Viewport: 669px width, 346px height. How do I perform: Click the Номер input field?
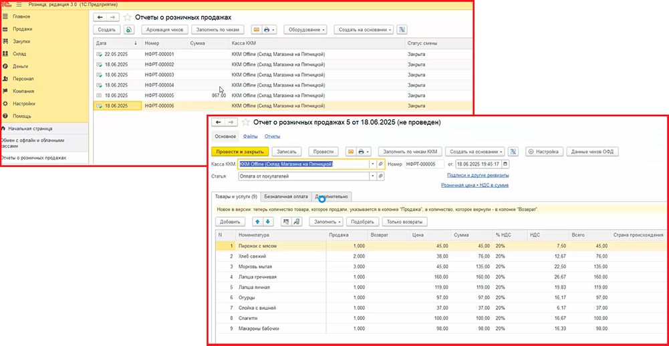pos(424,164)
